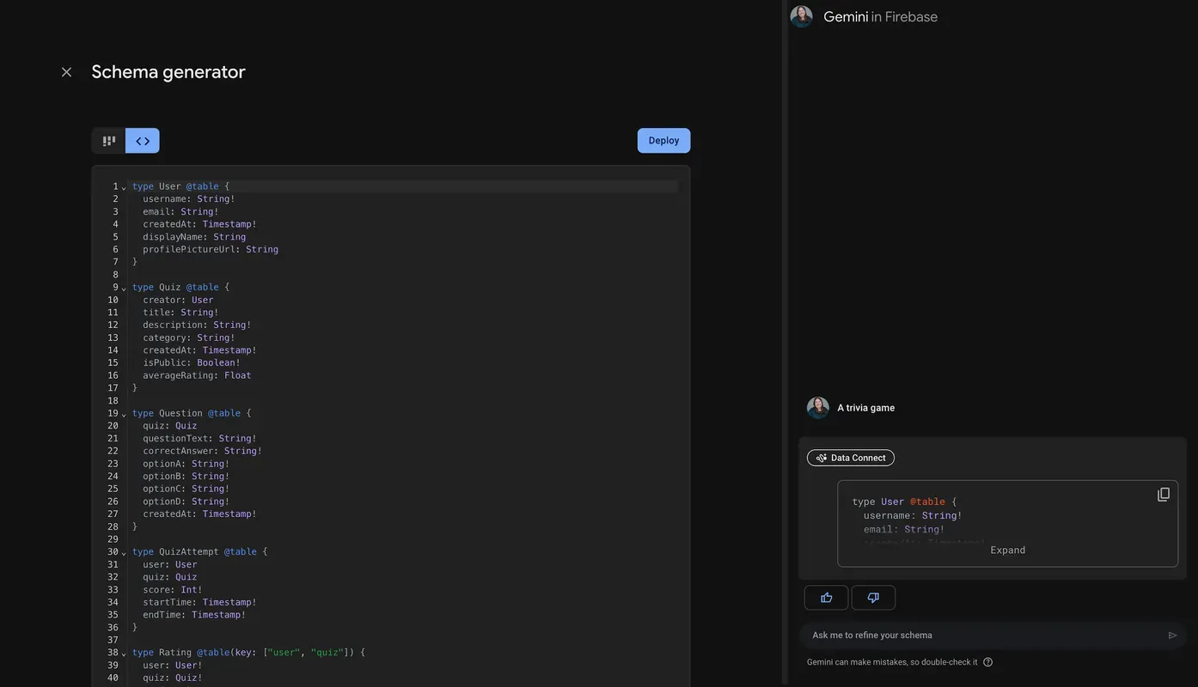Click 'description: String!' line

(x=197, y=325)
